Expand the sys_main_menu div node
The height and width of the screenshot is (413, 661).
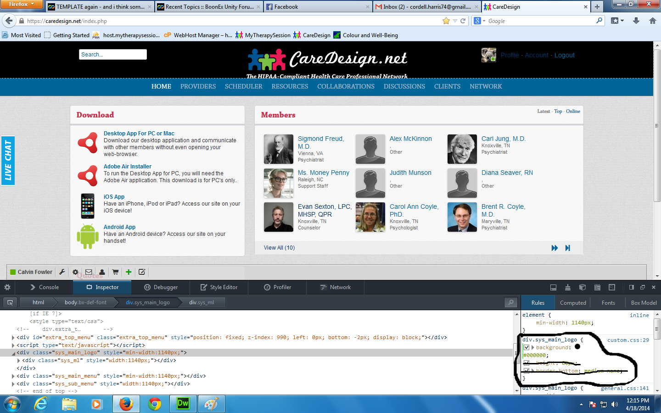point(13,376)
